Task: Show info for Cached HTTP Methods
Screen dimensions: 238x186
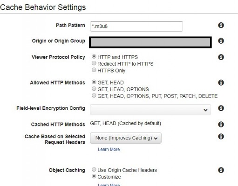Action: 221,124
